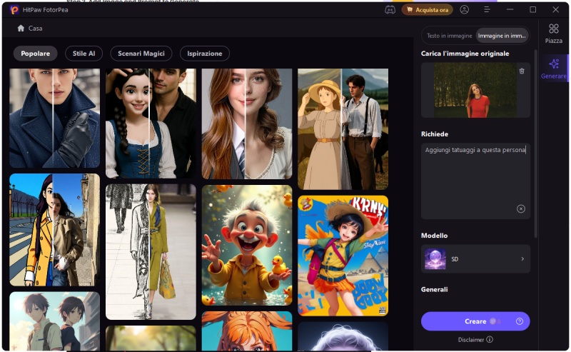Clear the prompt text with the X icon
Image resolution: width=571 pixels, height=352 pixels.
521,208
